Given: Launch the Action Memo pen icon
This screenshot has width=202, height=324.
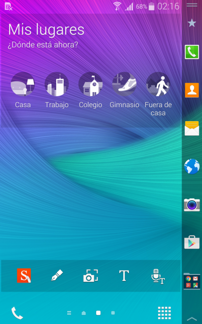Looking at the screenshot, I should click(57, 276).
